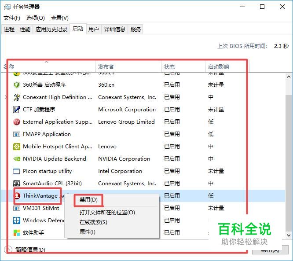Click scrollbar up arrow
Image resolution: width=293 pixels, height=261 pixels.
289,77
